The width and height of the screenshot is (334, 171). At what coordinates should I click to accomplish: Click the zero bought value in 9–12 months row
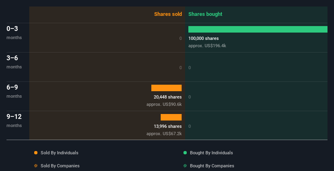(190, 126)
